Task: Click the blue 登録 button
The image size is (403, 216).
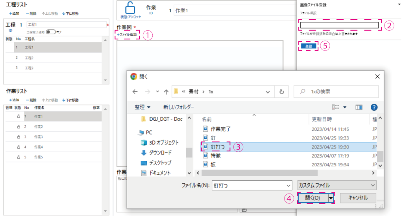Action: click(309, 47)
